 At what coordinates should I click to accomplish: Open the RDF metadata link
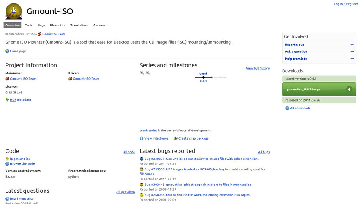(20, 99)
